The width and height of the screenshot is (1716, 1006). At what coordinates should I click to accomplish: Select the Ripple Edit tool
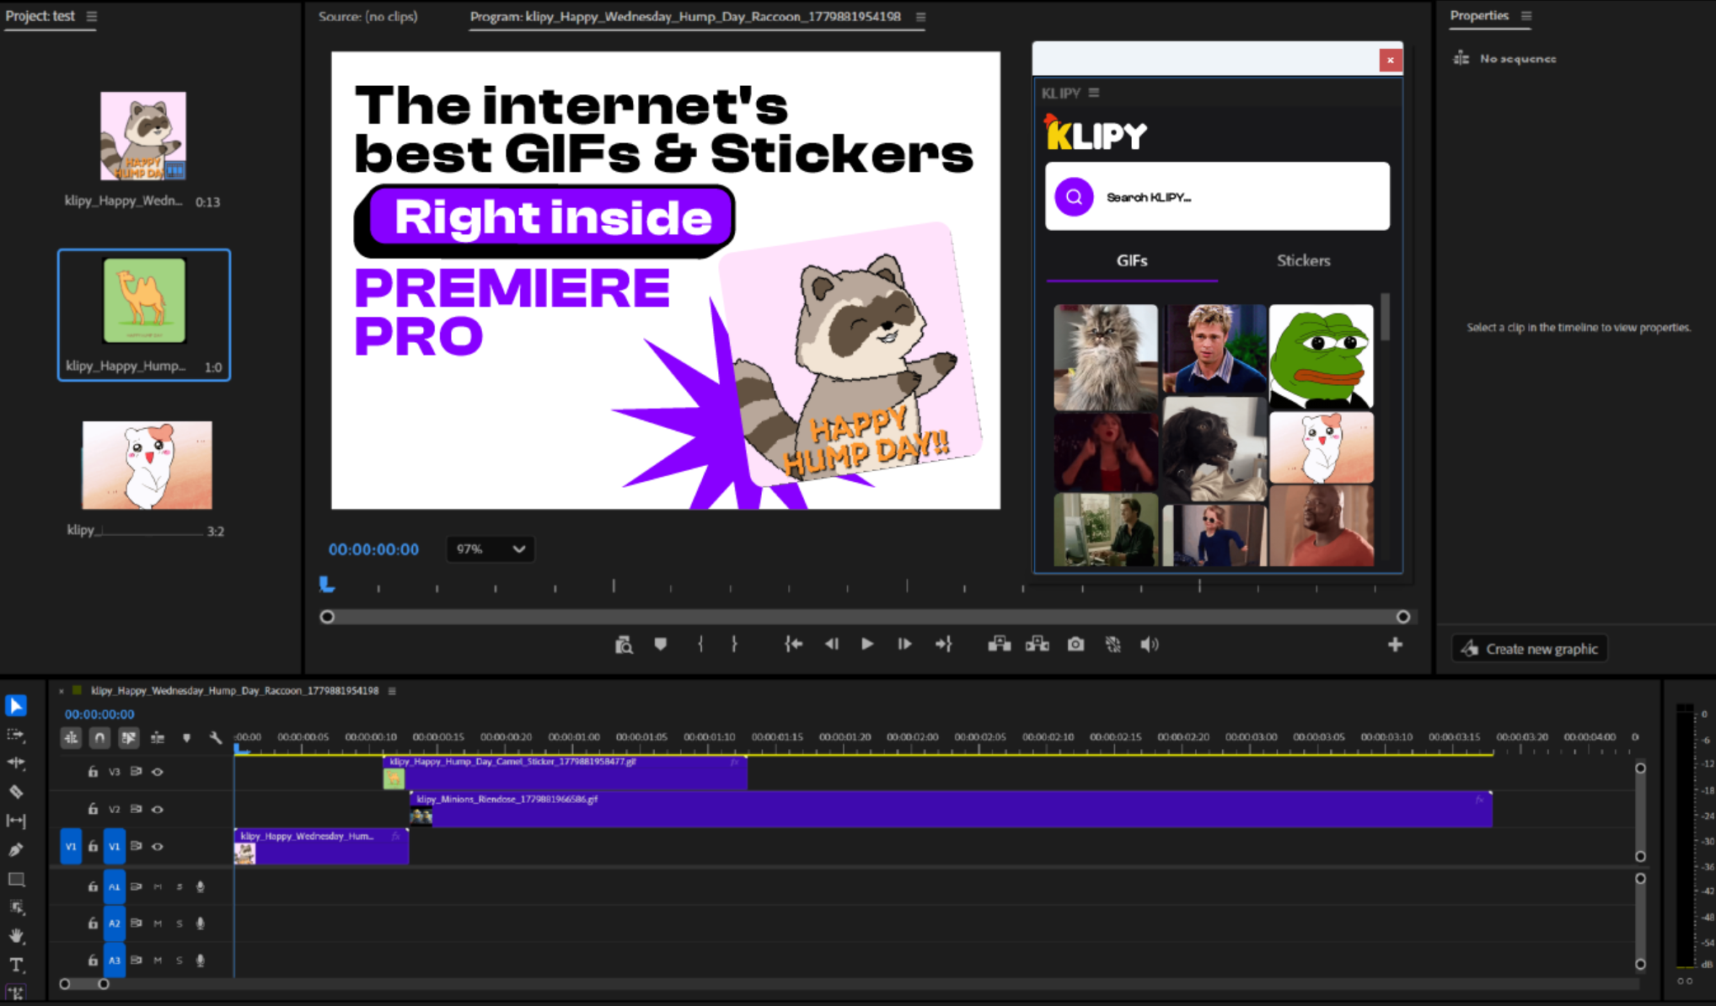[x=16, y=763]
